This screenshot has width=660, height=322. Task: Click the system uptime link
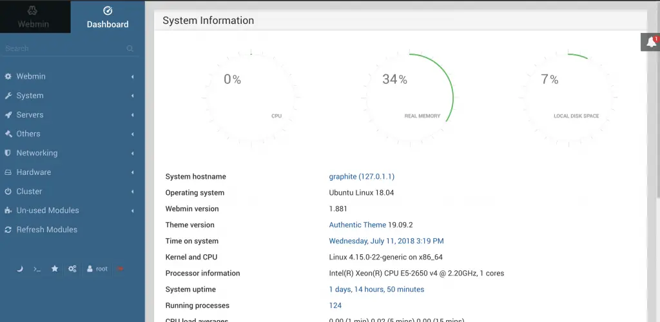point(376,290)
